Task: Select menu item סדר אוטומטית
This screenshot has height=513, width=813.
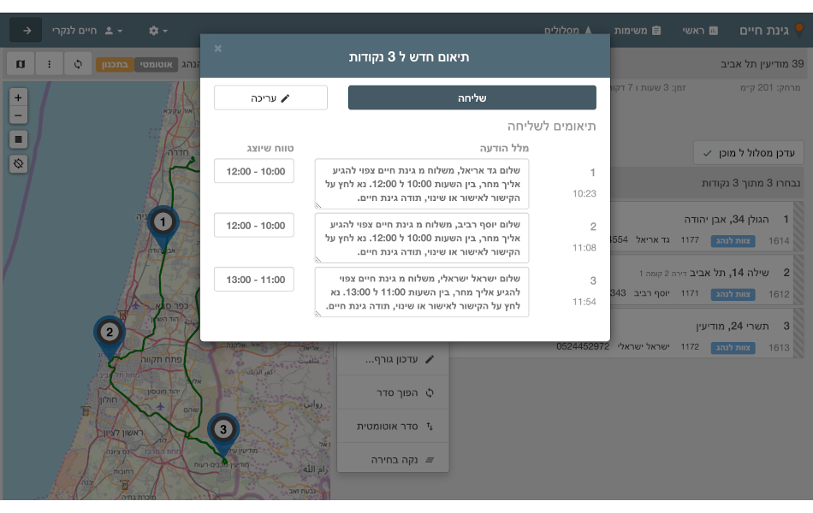Action: coord(393,426)
